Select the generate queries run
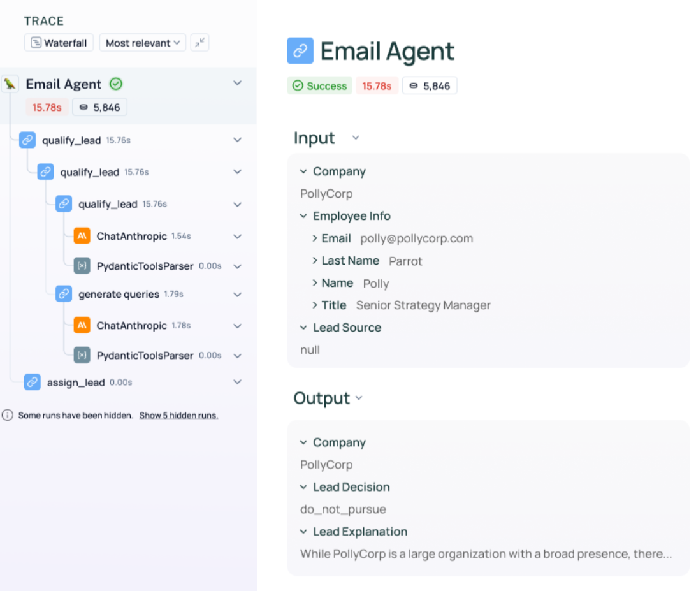 pyautogui.click(x=119, y=294)
